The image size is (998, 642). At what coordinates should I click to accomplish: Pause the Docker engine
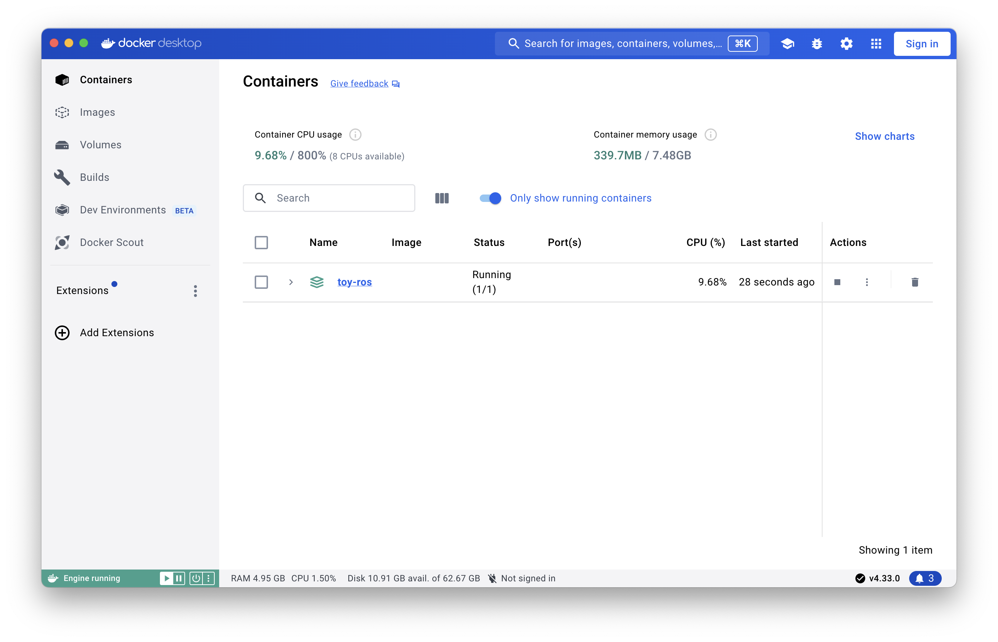pyautogui.click(x=178, y=578)
